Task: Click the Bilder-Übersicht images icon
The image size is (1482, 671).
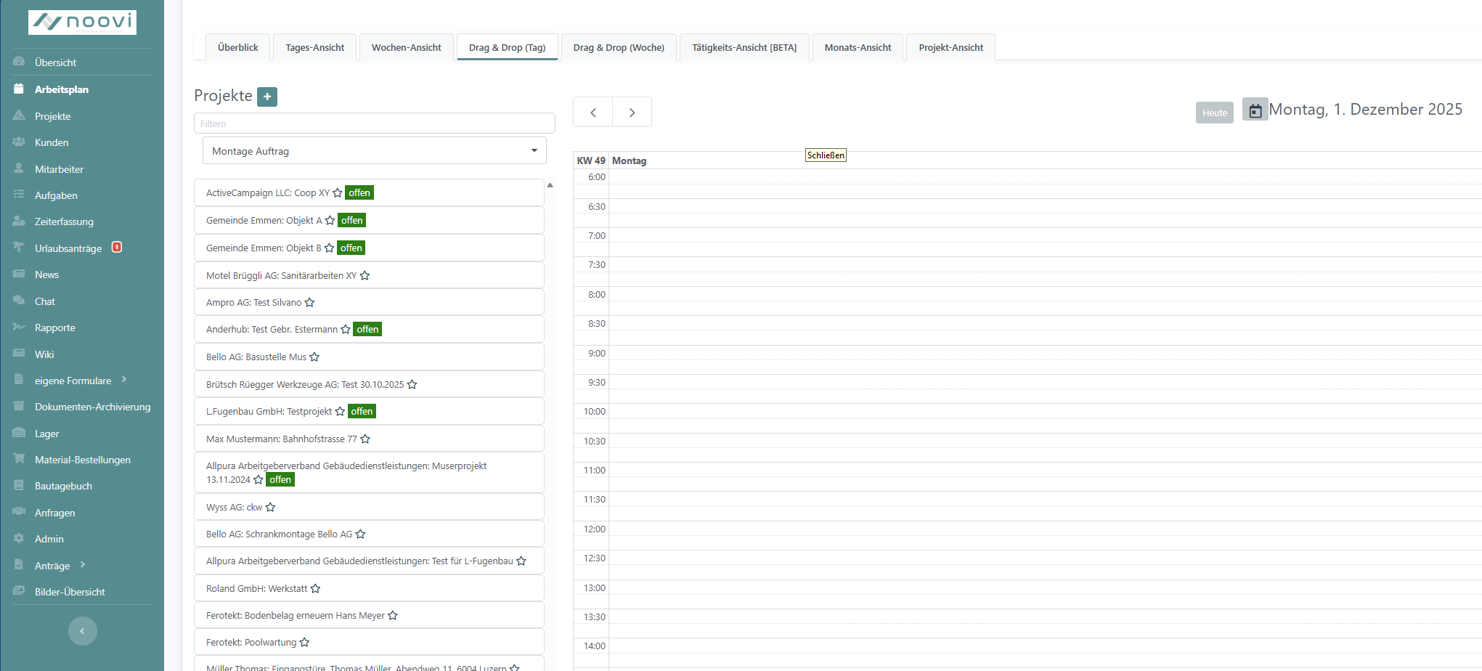Action: (19, 591)
